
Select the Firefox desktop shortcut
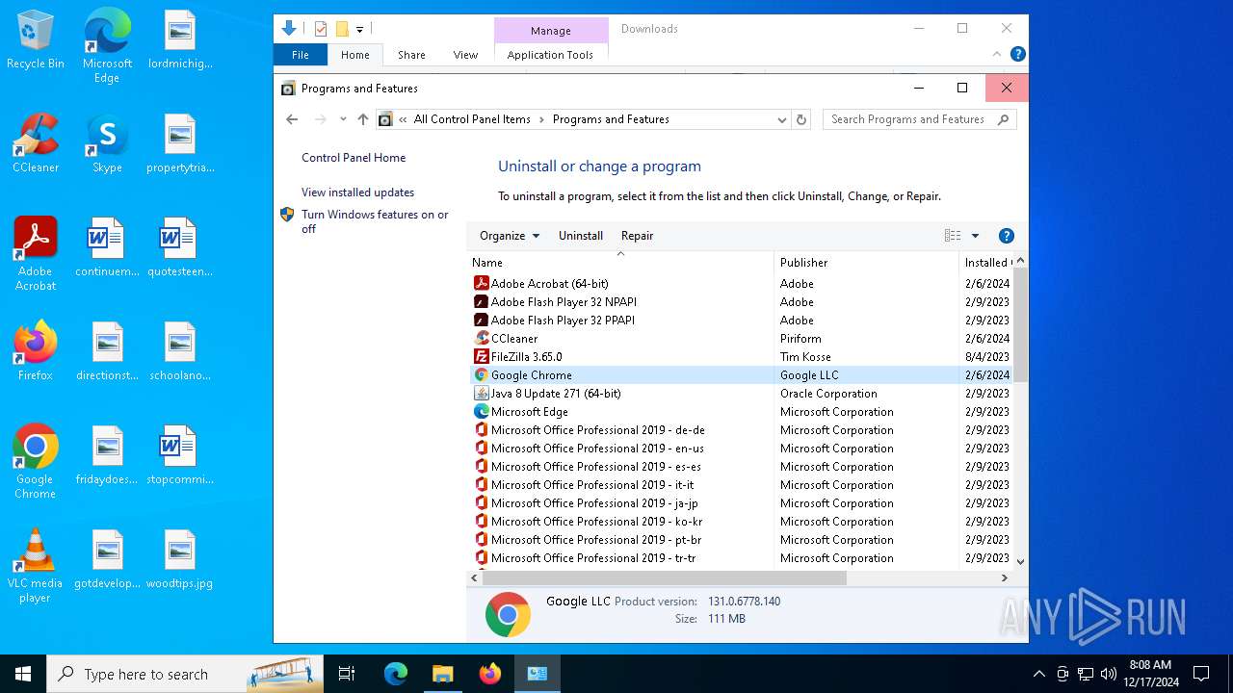pyautogui.click(x=36, y=351)
